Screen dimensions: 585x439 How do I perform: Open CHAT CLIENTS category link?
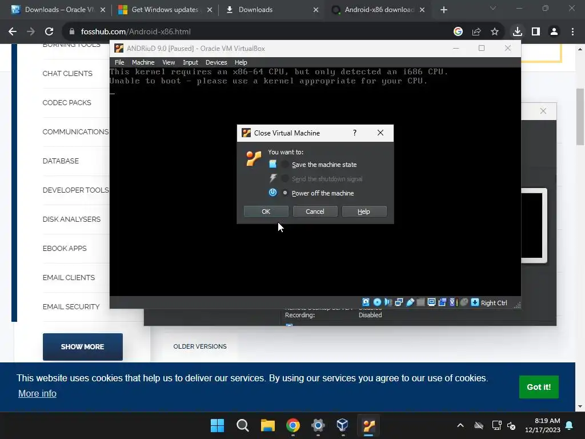(67, 74)
